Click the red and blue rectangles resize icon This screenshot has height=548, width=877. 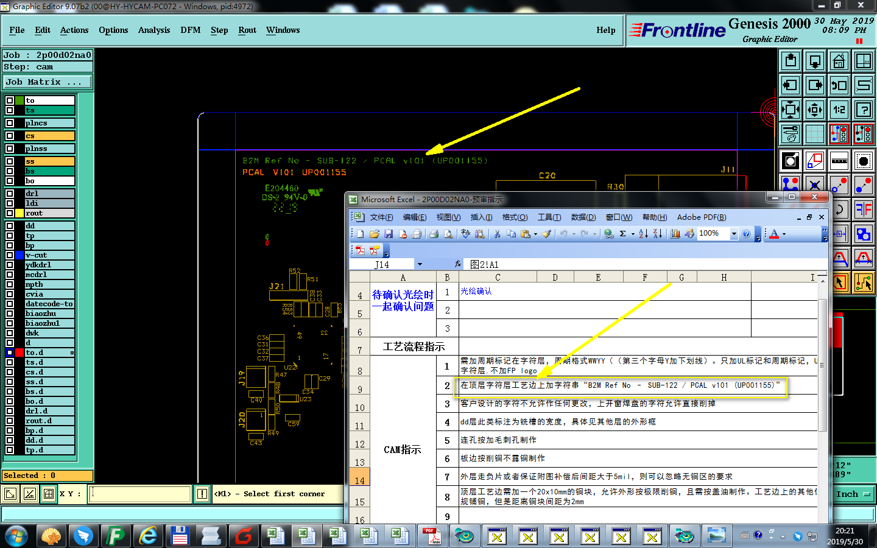pos(815,161)
